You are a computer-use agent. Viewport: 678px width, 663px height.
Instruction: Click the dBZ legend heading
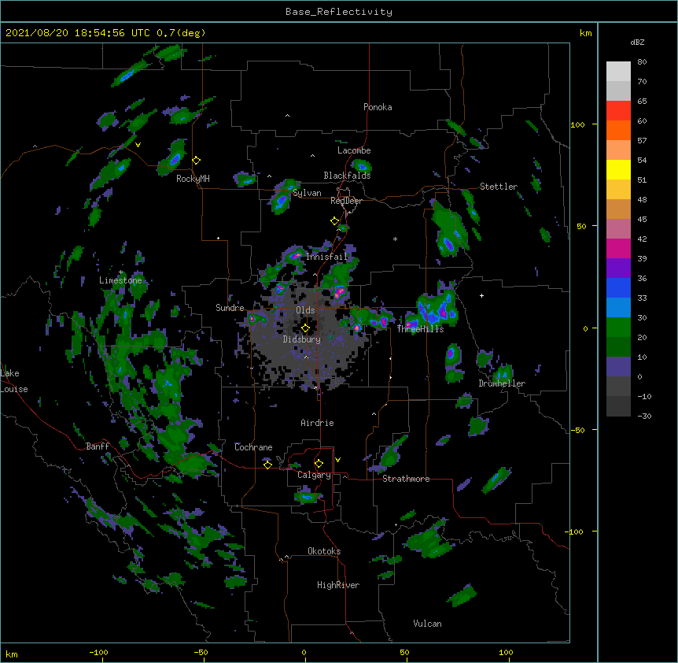tap(637, 42)
